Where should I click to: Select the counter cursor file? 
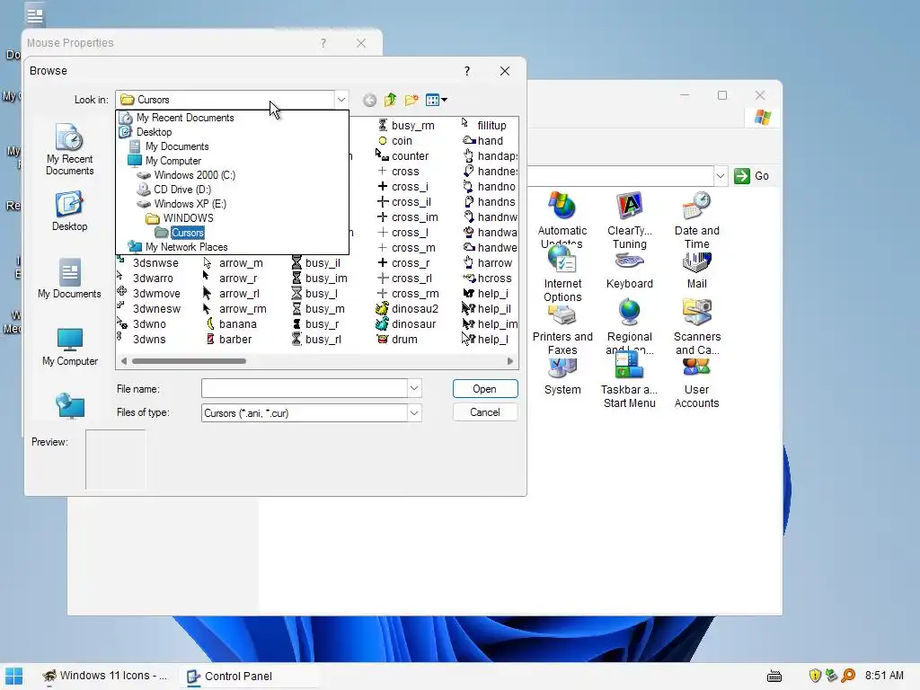402,156
